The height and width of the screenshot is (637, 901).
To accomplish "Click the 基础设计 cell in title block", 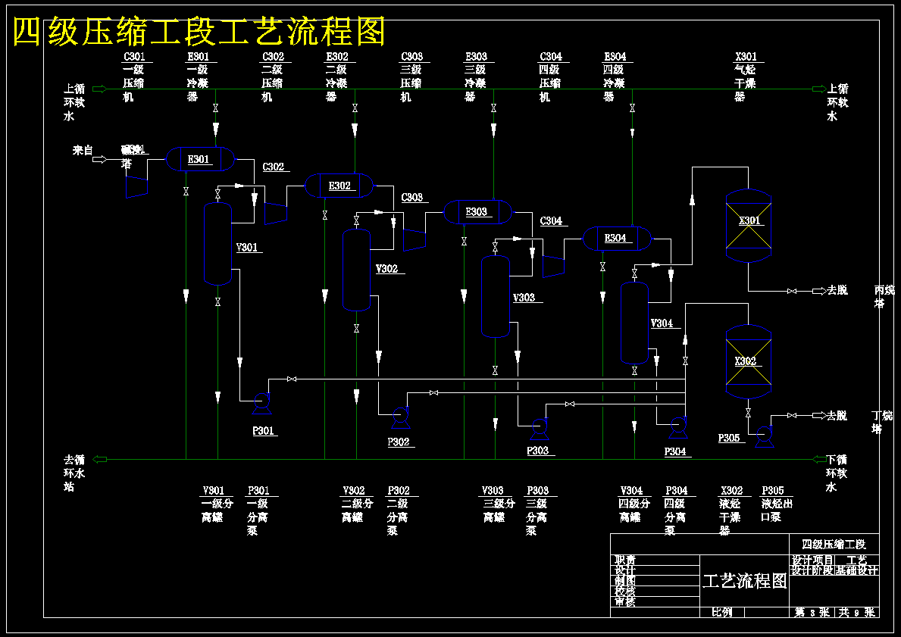I will (857, 570).
